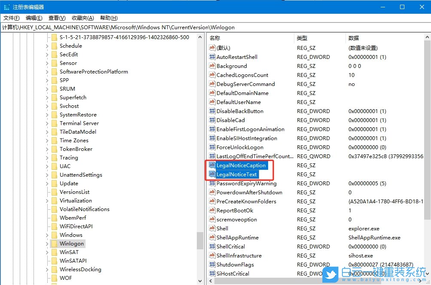This screenshot has width=431, height=285.
Task: Click the ShutdownFlags DWORD icon
Action: (x=212, y=264)
